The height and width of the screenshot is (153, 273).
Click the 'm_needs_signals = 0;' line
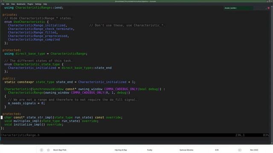pos(26,103)
